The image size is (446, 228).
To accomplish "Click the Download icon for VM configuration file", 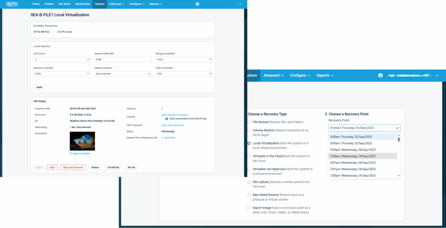I will pyautogui.click(x=162, y=137).
